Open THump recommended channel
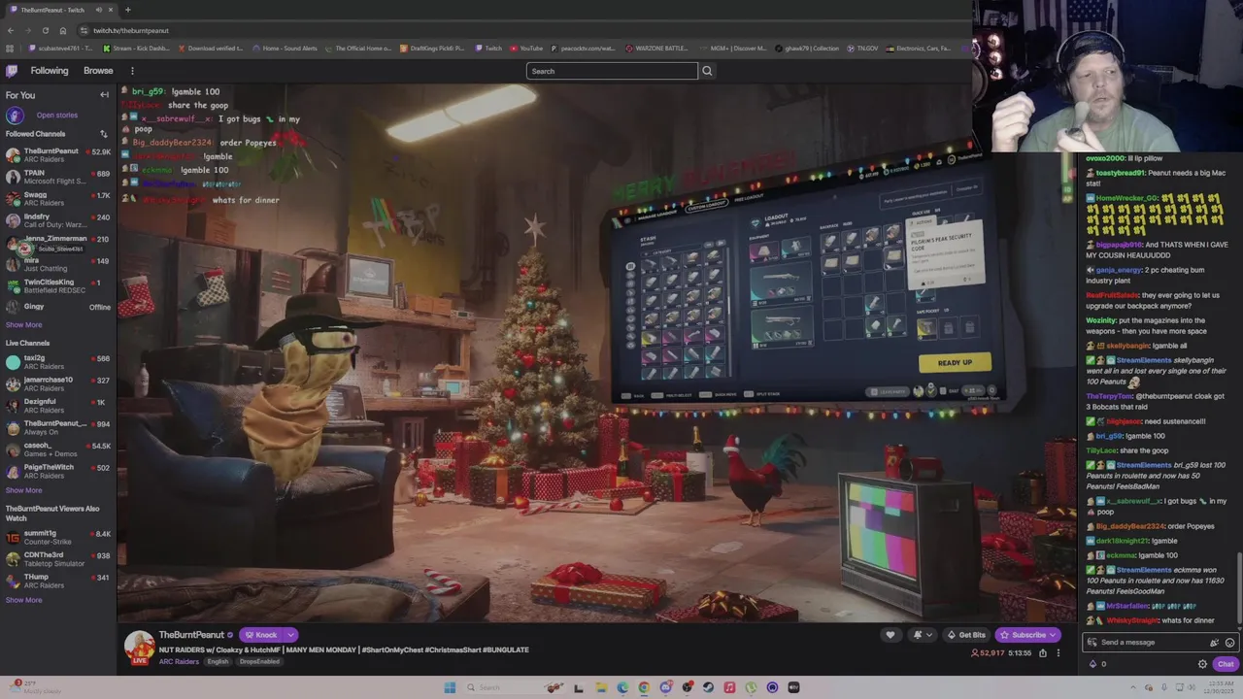The height and width of the screenshot is (699, 1243). click(x=58, y=581)
